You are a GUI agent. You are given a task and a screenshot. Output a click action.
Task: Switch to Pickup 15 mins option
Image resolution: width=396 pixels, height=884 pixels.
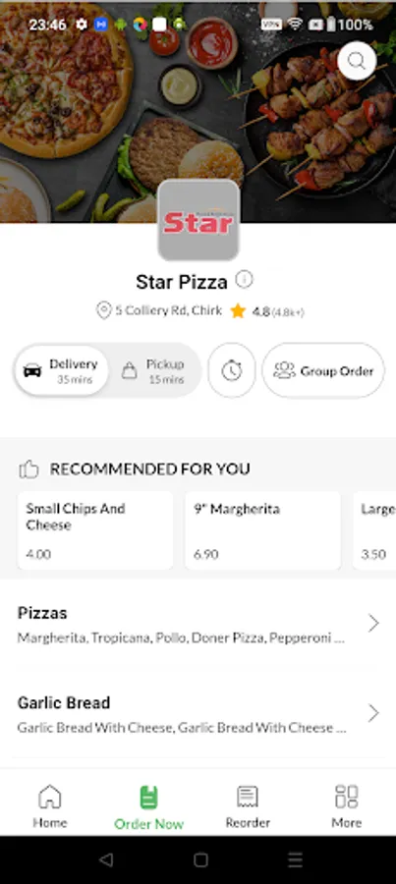(x=153, y=371)
